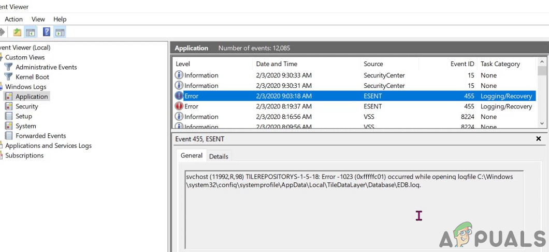Select the Setup log
This screenshot has height=252, width=549.
tap(24, 116)
